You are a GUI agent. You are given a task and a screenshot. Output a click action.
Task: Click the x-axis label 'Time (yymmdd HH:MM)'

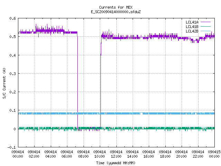[x=116, y=163]
